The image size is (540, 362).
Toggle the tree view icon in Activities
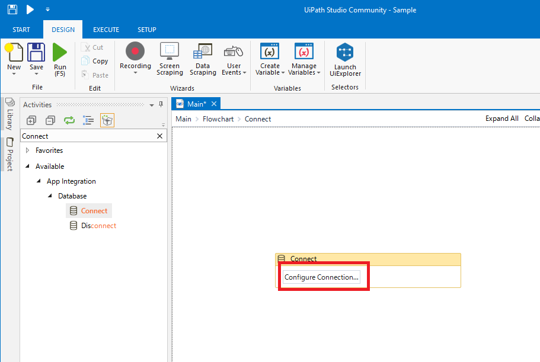tap(88, 120)
